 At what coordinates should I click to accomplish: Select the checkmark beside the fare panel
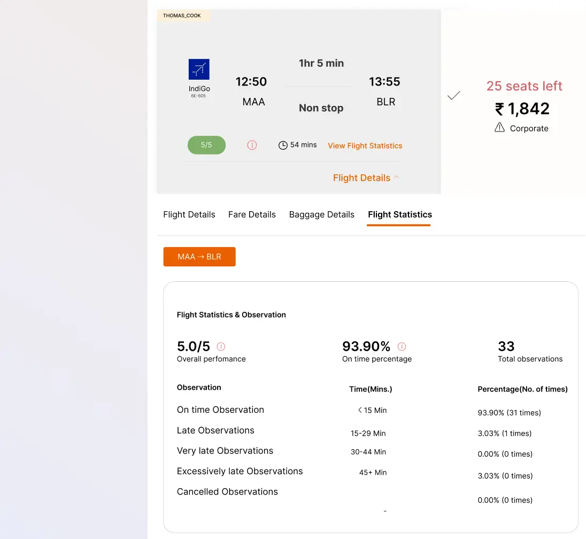click(x=454, y=96)
